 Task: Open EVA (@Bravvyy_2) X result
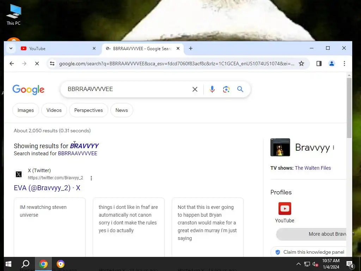pyautogui.click(x=47, y=188)
